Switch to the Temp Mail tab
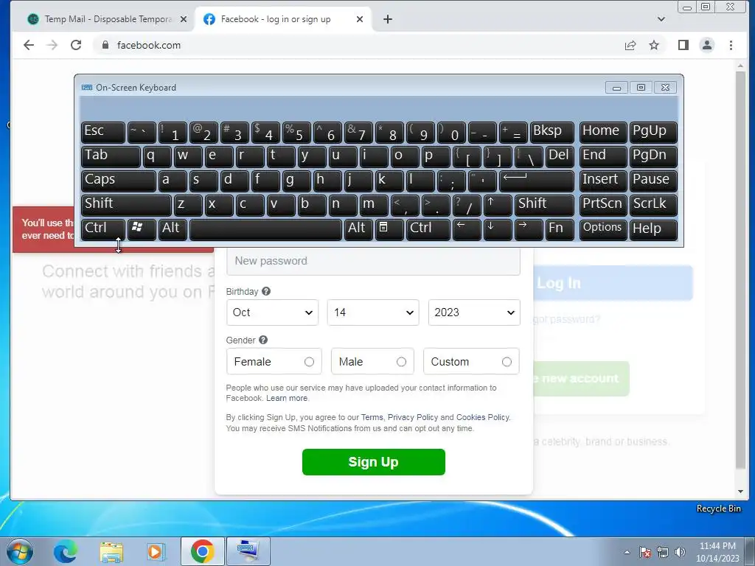The height and width of the screenshot is (566, 755). point(106,19)
